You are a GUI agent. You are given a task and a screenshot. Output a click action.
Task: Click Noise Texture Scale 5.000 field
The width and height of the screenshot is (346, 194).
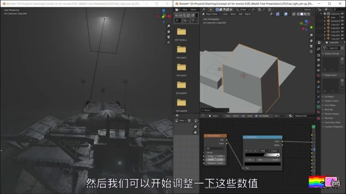click(215, 156)
